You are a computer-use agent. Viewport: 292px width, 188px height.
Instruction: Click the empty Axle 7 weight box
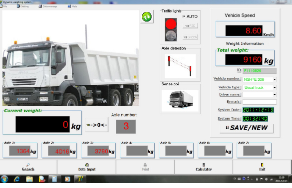pyautogui.click(x=254, y=151)
